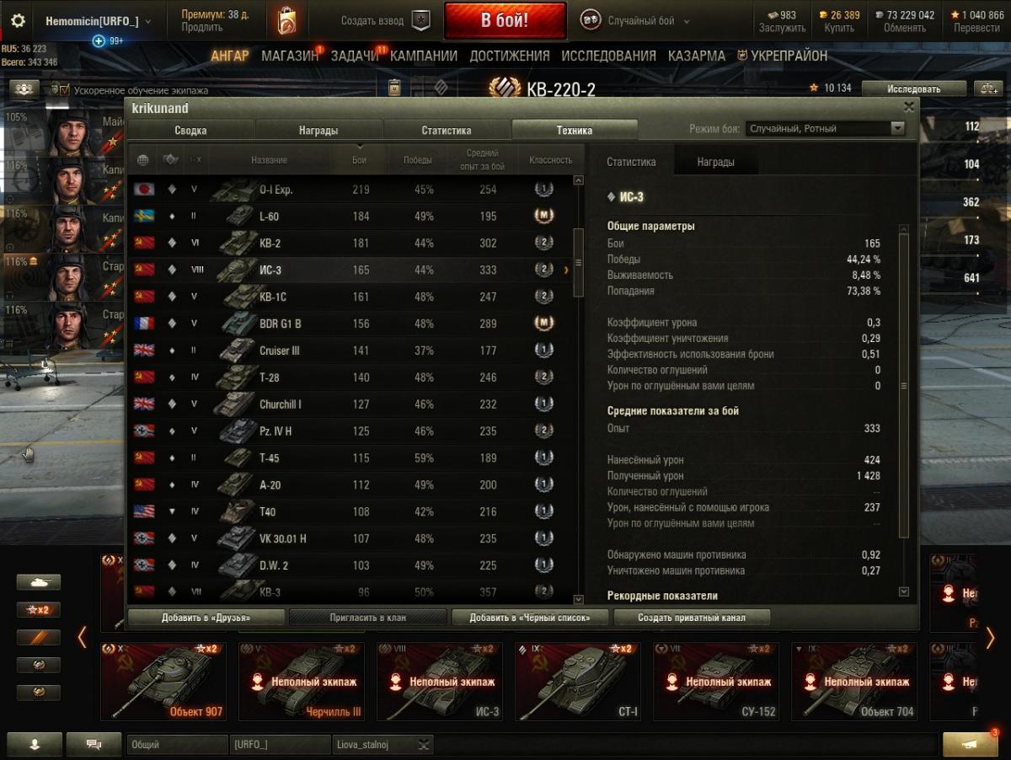Viewport: 1011px width, 760px height.
Task: Open the ИССЛЕДОВАНИЯ menu item
Action: pyautogui.click(x=608, y=56)
